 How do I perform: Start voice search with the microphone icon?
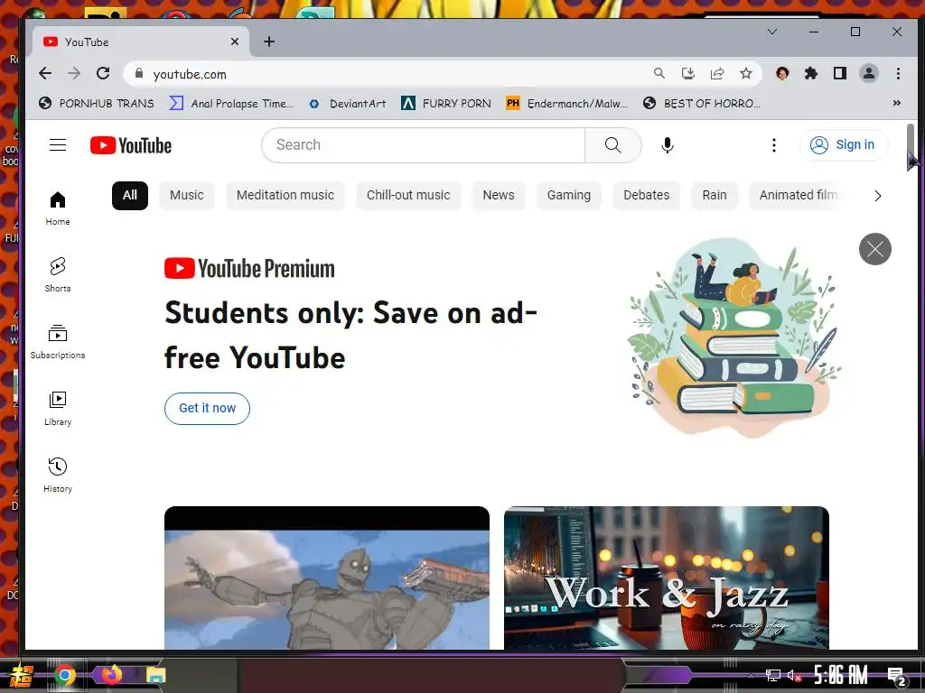(668, 145)
